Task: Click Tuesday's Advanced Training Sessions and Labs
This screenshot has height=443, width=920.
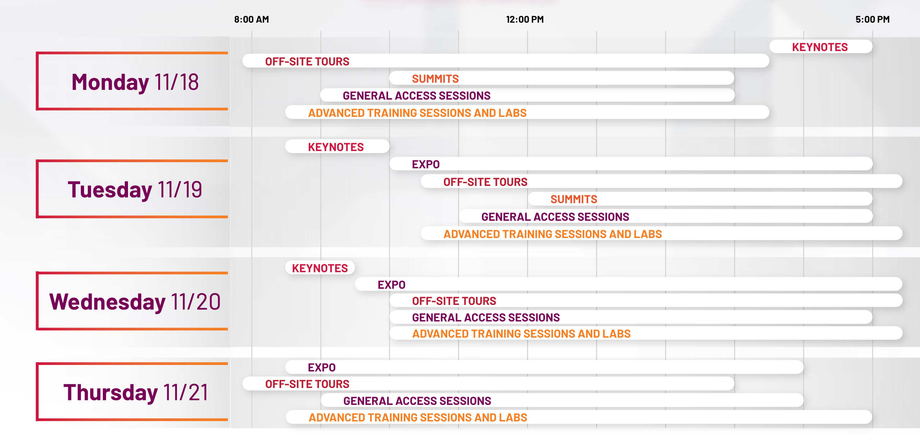Action: pyautogui.click(x=661, y=234)
